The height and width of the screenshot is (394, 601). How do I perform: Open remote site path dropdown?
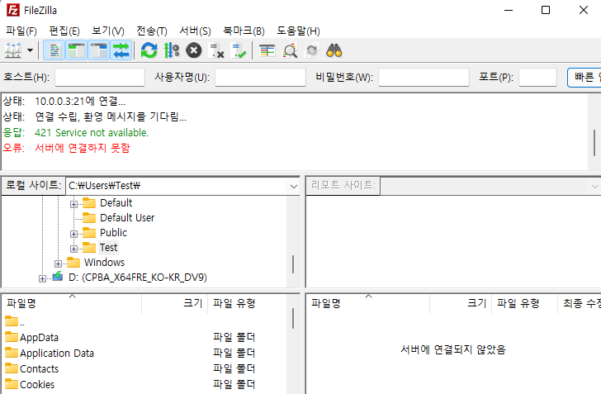pyautogui.click(x=594, y=187)
